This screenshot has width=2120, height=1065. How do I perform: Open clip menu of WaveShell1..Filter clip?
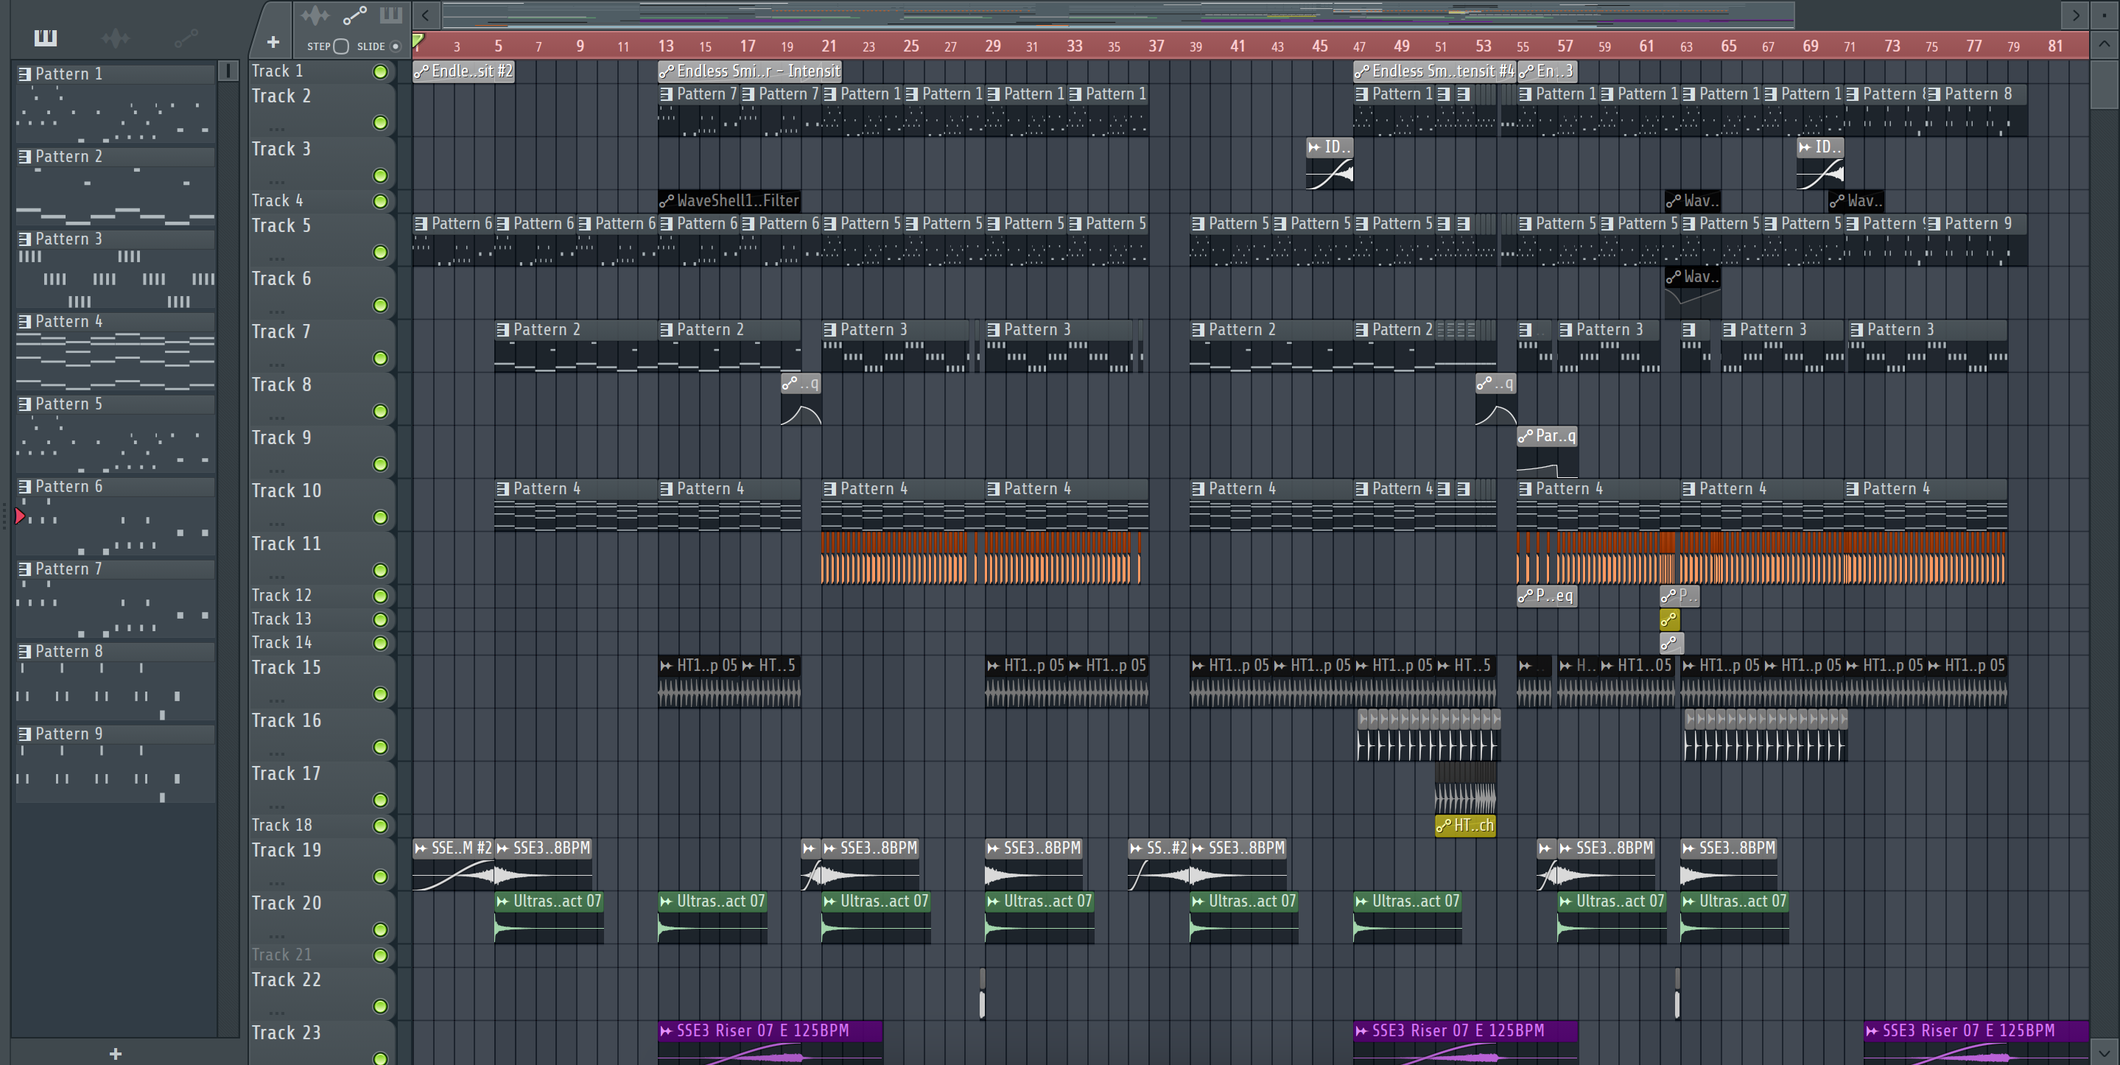tap(667, 200)
